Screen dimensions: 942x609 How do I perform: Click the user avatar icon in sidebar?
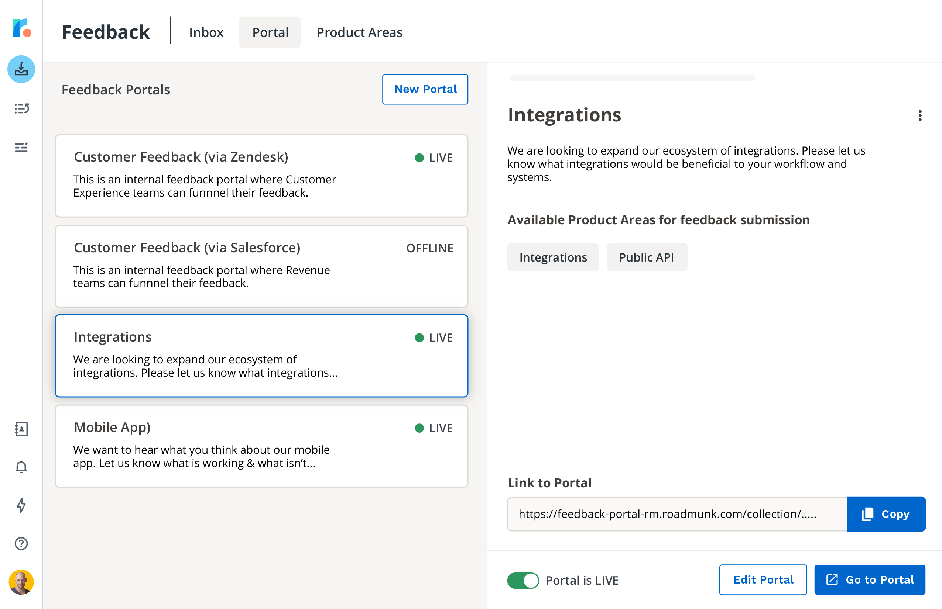(x=21, y=583)
